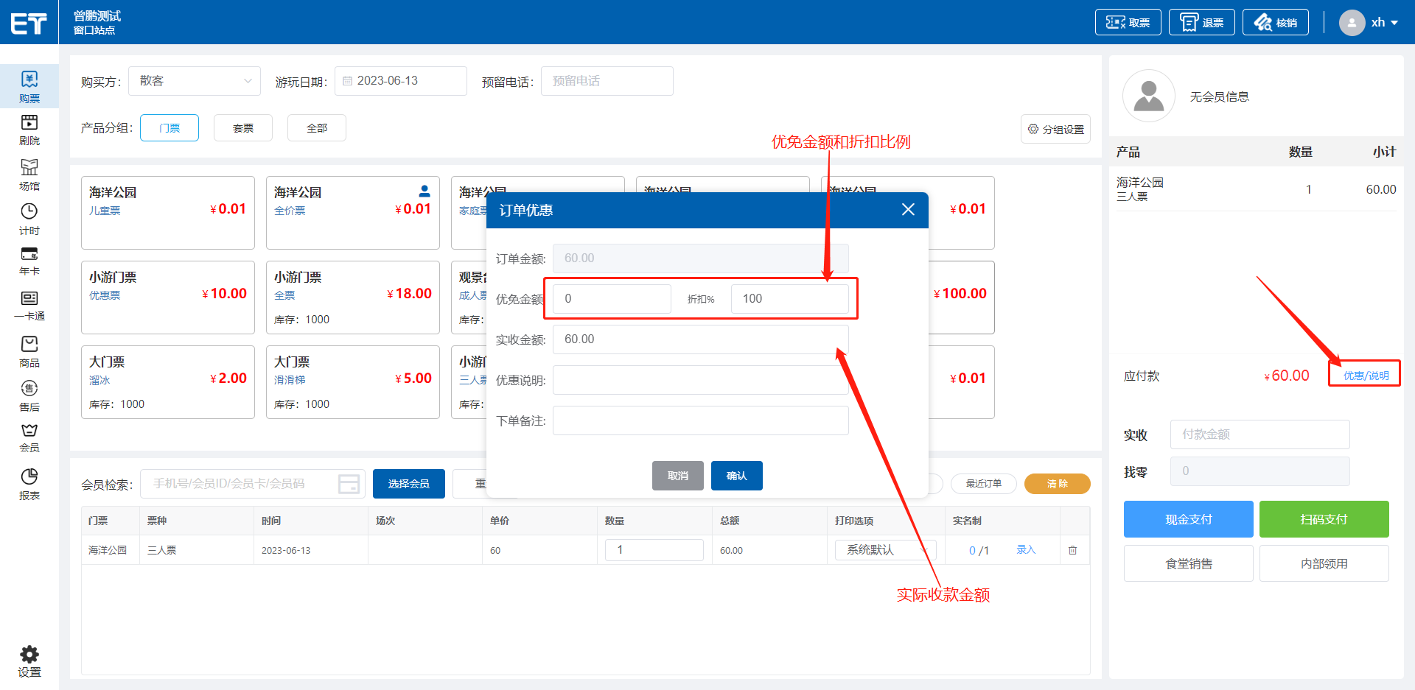The height and width of the screenshot is (690, 1415).
Task: Expand the 购买方 dropdown showing 散客
Action: 195,81
